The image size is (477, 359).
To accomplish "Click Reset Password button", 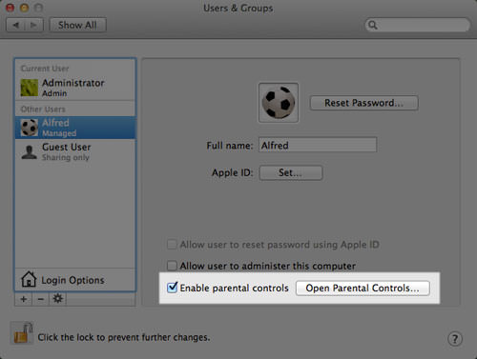I will (364, 103).
